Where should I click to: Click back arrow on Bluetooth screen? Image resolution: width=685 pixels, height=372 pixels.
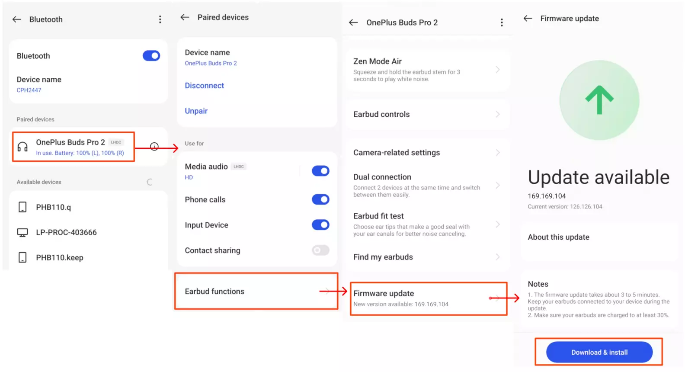[x=16, y=19]
